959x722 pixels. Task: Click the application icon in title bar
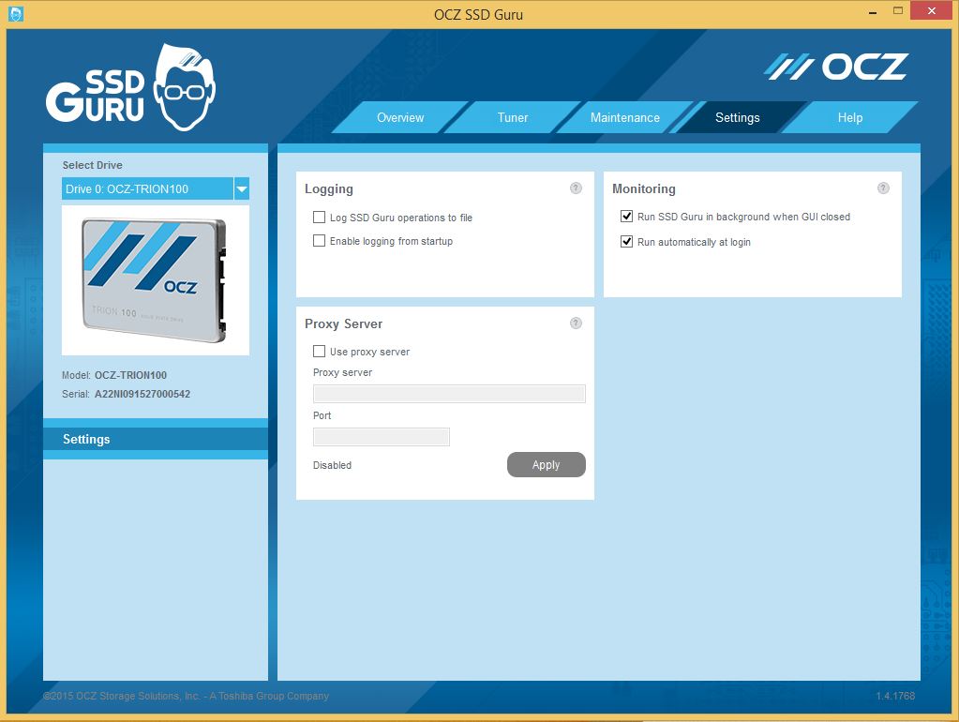click(16, 13)
